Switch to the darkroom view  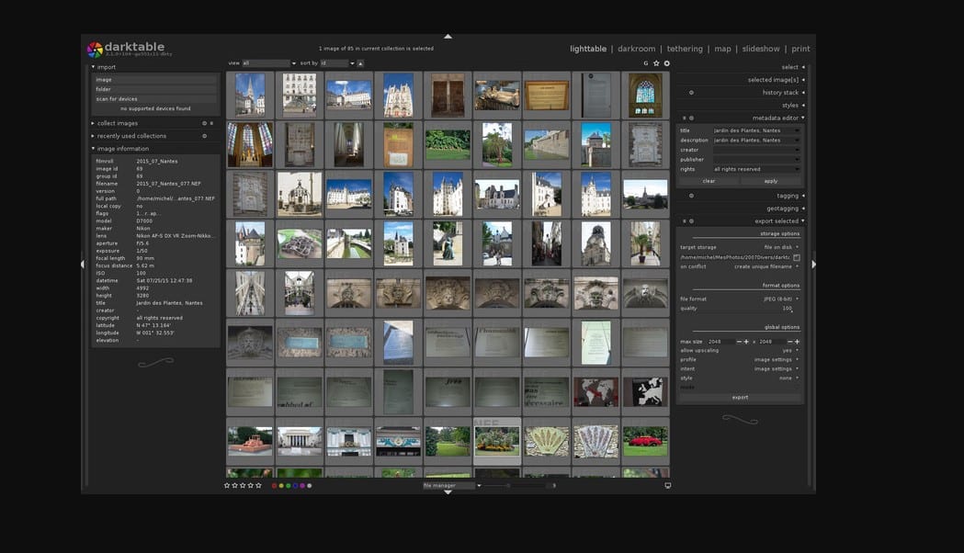[x=636, y=49]
